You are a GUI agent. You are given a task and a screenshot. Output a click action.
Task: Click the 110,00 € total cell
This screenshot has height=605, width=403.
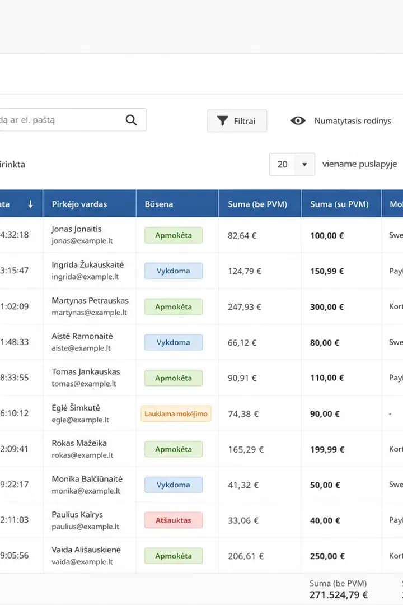pyautogui.click(x=327, y=378)
